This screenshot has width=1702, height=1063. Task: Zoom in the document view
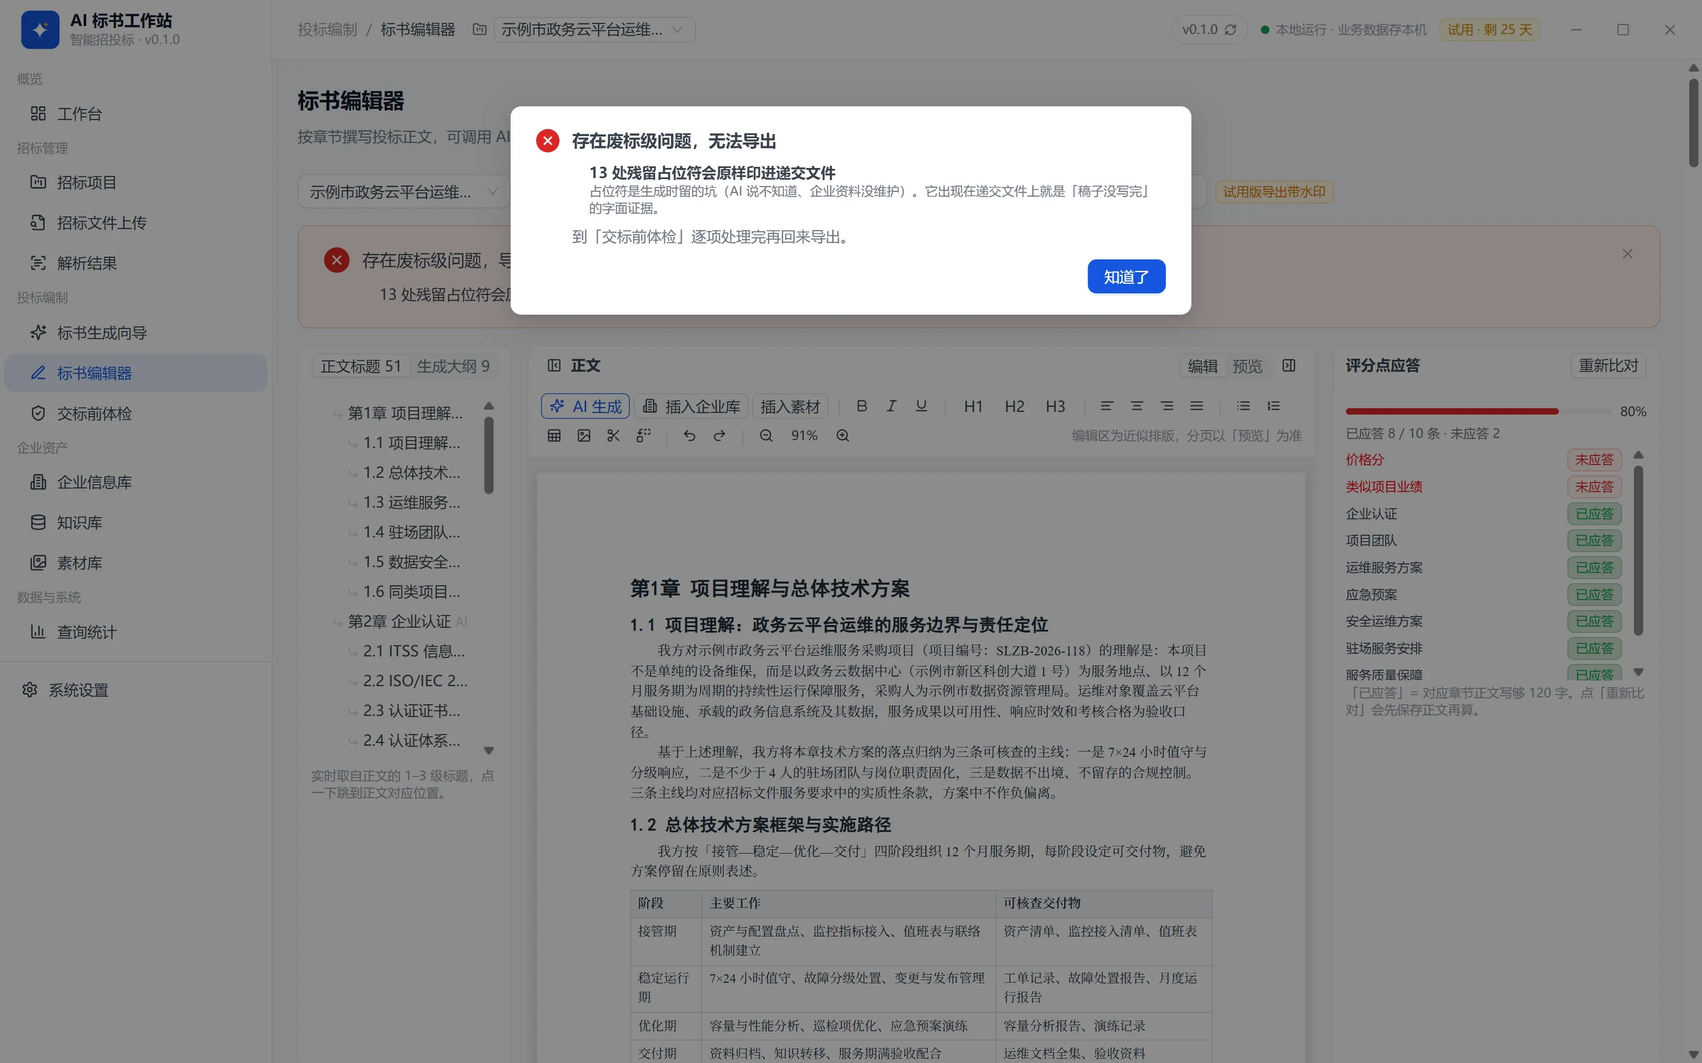coord(842,435)
